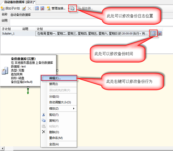Click the red-boxed reporting and logging icon
This screenshot has height=151, width=173.
[72, 8]
